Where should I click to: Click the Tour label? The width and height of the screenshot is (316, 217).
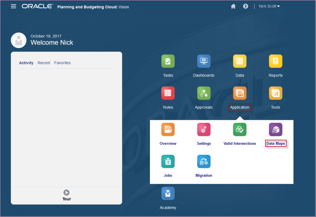(67, 199)
